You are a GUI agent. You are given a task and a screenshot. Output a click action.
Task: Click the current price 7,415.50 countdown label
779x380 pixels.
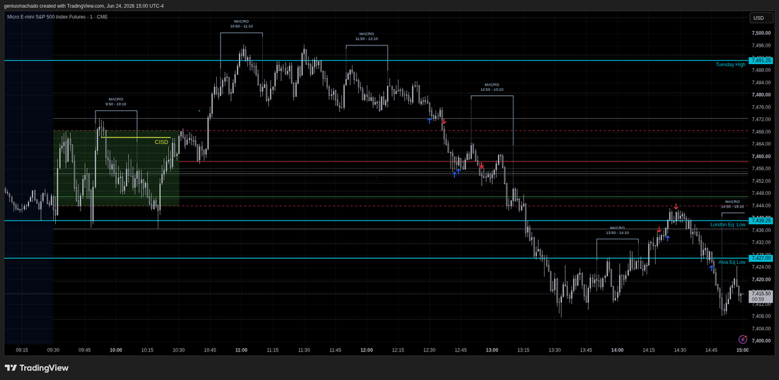761,296
